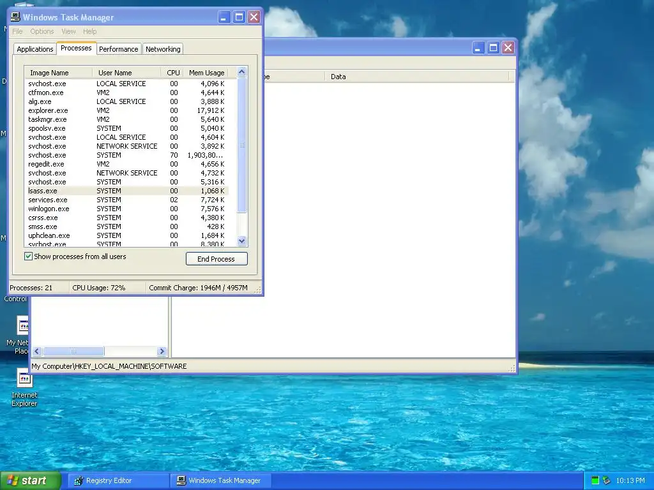Image resolution: width=654 pixels, height=490 pixels.
Task: Sort processes by User Name column
Action: (127, 73)
